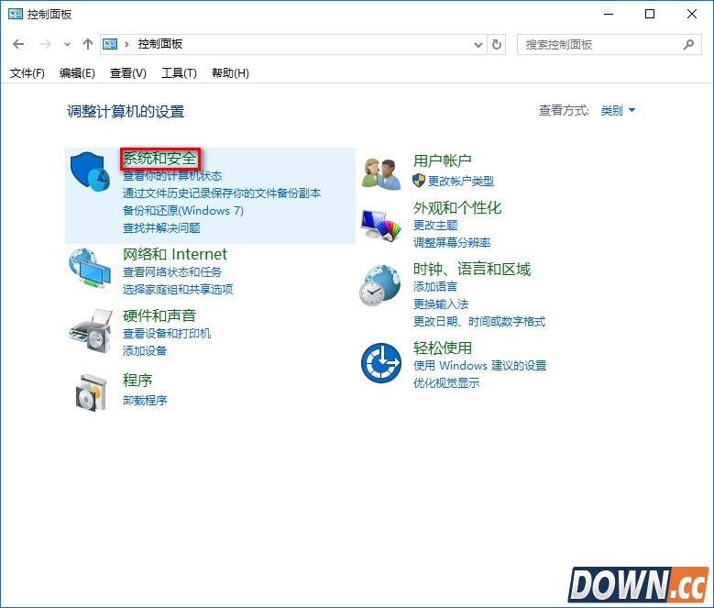Expand the address bar history dropdown
Viewport: 714px width, 608px height.
(478, 45)
